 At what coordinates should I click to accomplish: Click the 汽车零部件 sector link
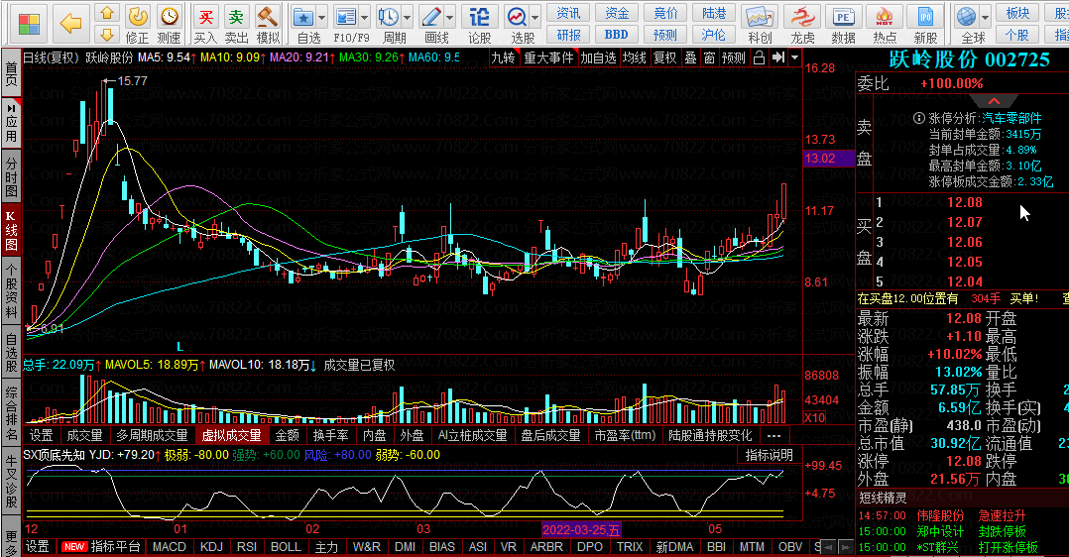click(1011, 118)
